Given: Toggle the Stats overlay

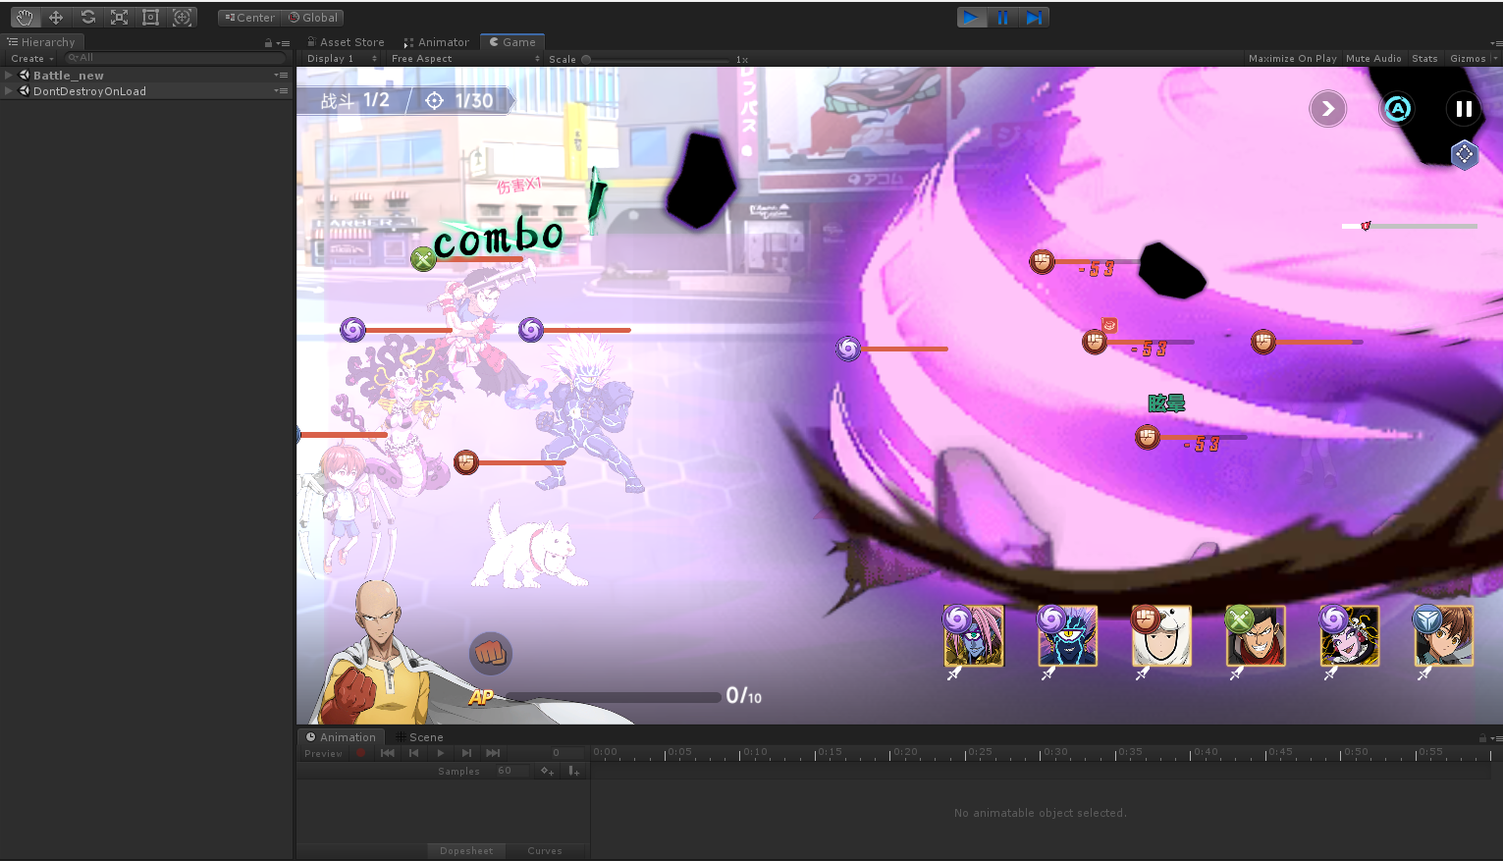Looking at the screenshot, I should pos(1424,59).
